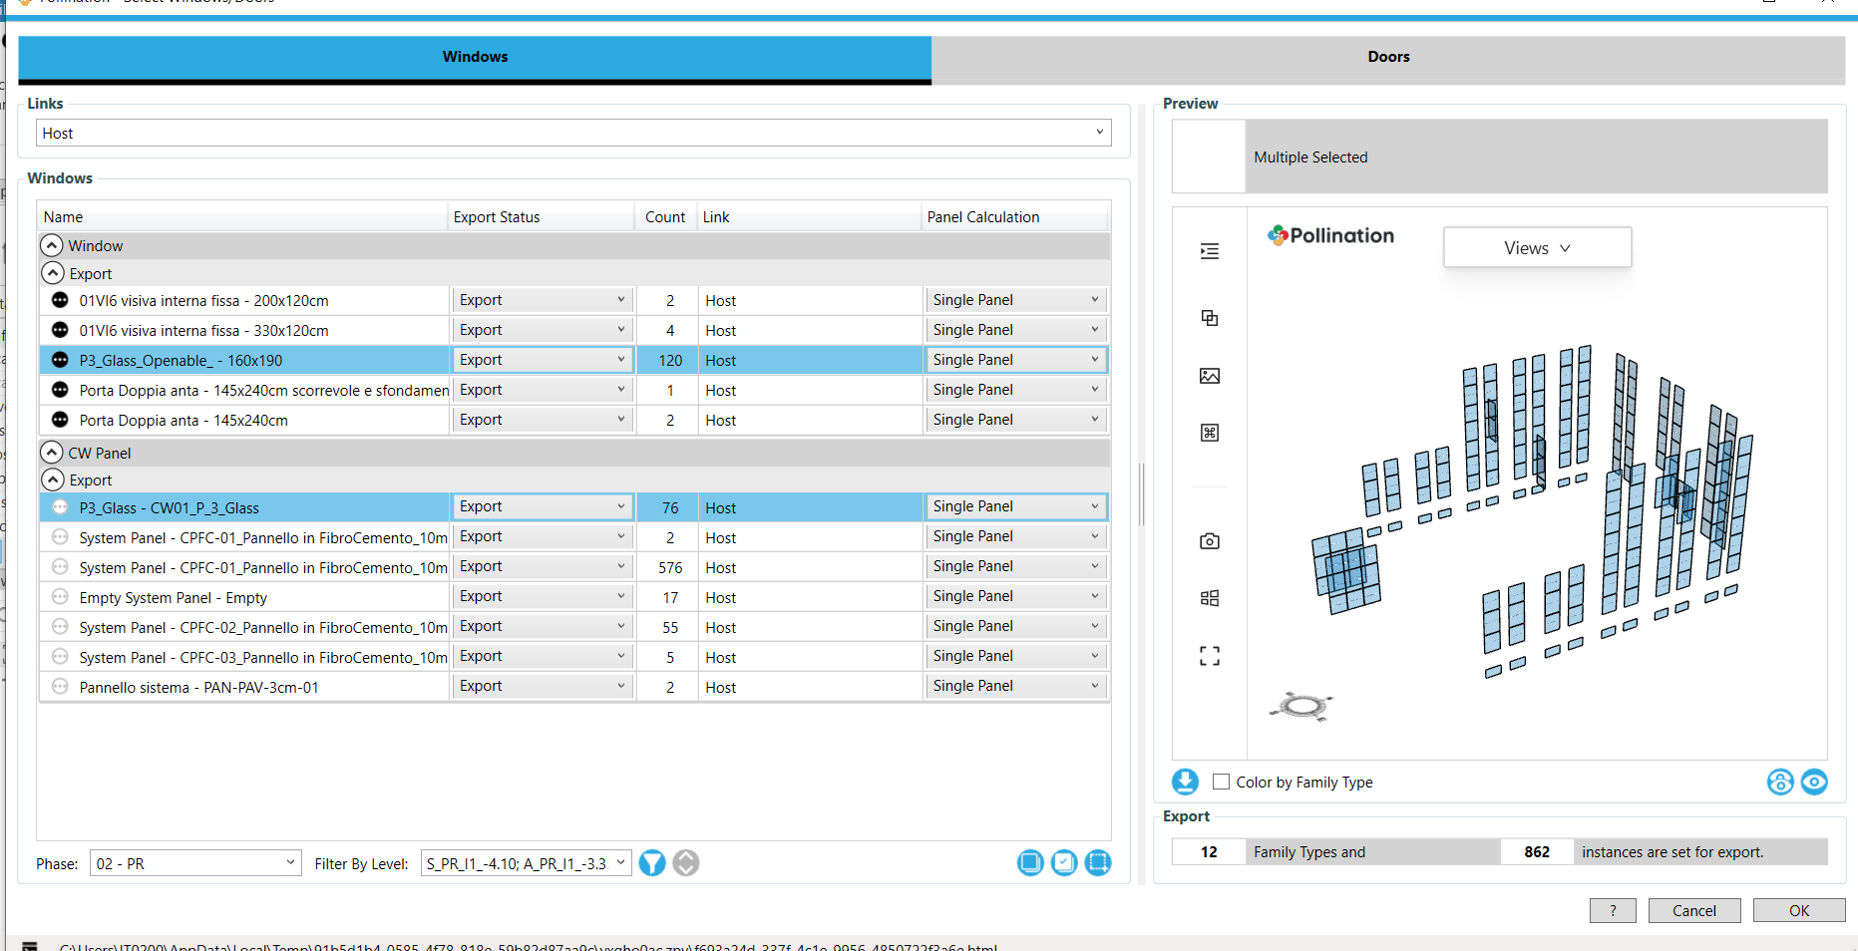Open Panel Calculation dropdown for P3_Glass_Openable_ row
This screenshot has width=1858, height=951.
pos(1015,360)
